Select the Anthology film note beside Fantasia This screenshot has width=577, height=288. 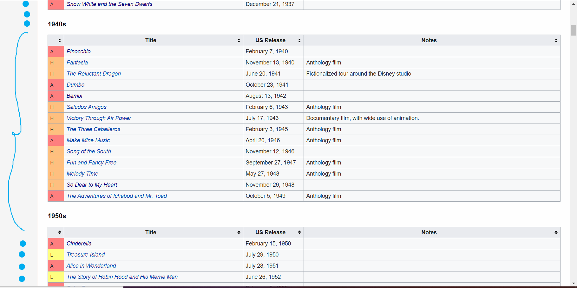pos(324,63)
